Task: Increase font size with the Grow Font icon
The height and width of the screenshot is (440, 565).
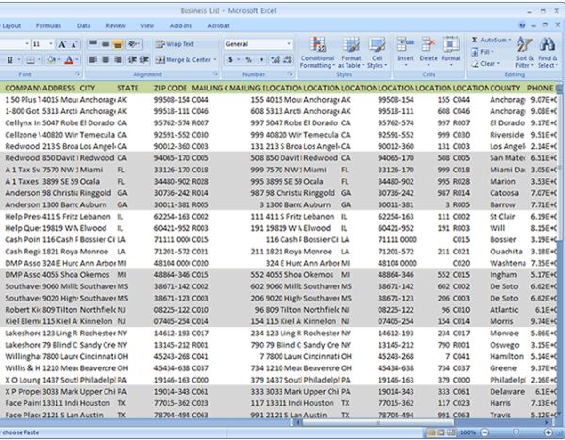Action: 62,44
